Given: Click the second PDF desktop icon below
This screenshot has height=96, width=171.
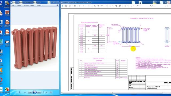Looking at the screenshot, I should pos(7,33).
